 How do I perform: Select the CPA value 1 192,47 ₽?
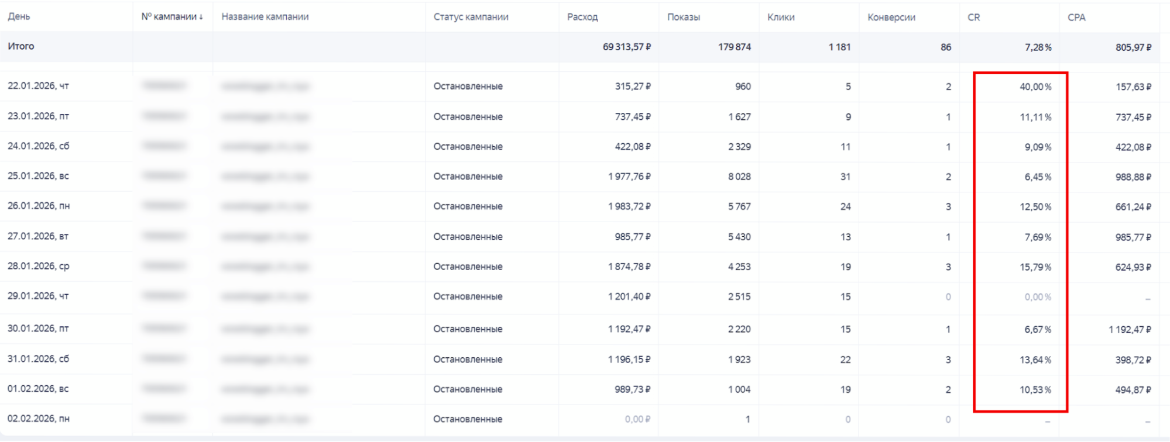[x=1129, y=329]
